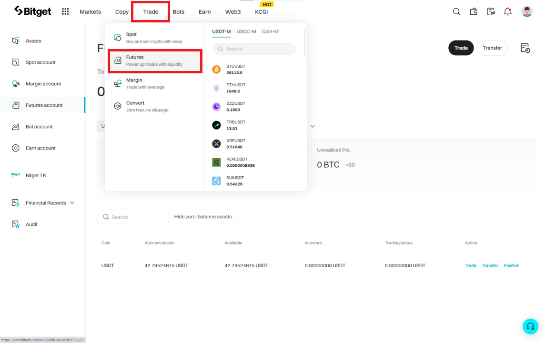
Task: Select the PEPEUSDT coin icon
Action: (216, 162)
